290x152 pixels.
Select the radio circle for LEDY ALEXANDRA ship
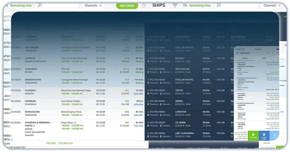[x=148, y=134]
